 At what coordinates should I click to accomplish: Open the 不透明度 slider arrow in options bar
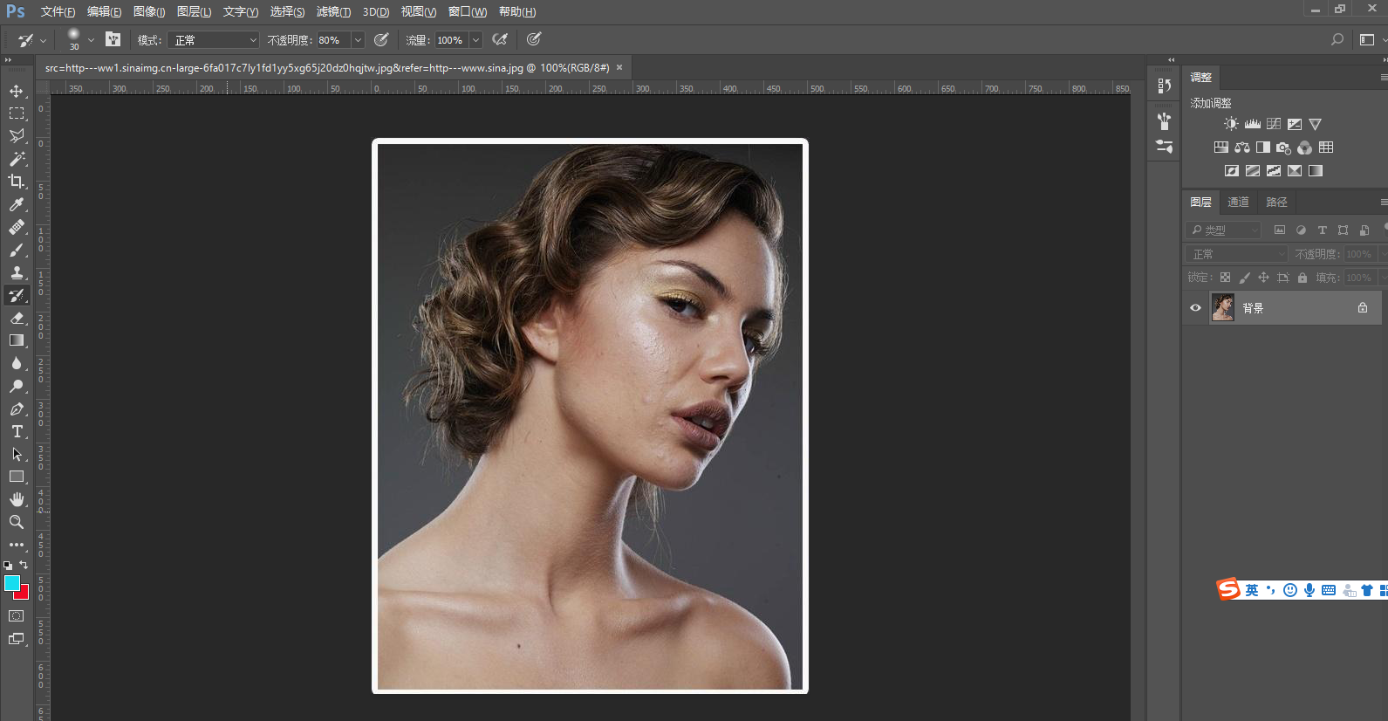[358, 40]
